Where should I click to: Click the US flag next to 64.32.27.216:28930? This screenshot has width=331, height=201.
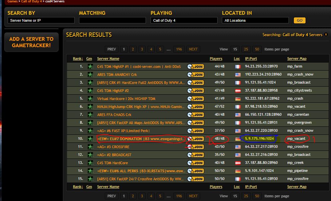[238, 155]
